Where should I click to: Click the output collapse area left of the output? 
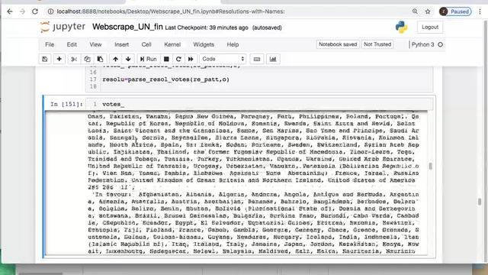[x=66, y=184]
